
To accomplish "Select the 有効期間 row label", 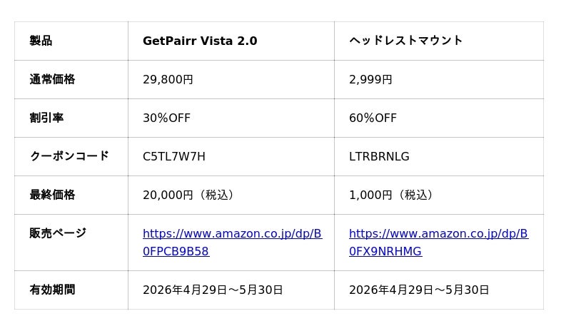I will (52, 290).
